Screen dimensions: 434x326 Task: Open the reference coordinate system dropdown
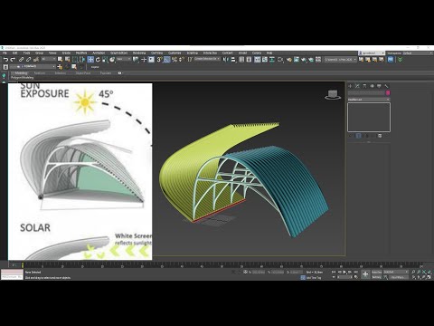click(124, 59)
